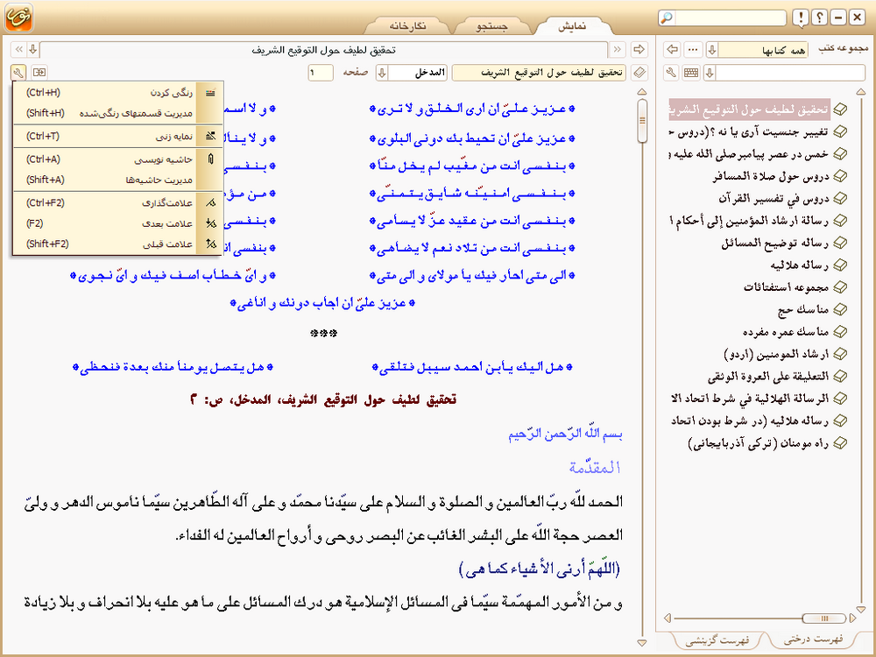
Task: Click book icon of دروس في تفسير القرآن
Action: click(x=840, y=198)
